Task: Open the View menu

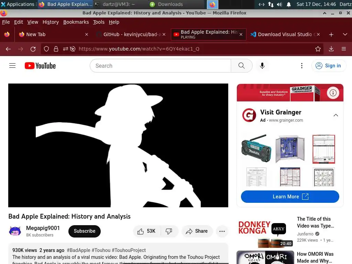Action: [x=33, y=22]
